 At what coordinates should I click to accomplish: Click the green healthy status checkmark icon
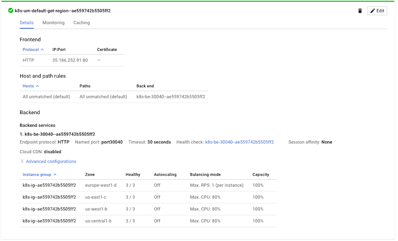click(11, 11)
